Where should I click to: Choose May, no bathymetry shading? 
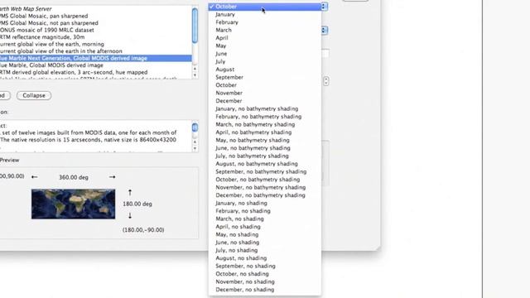(x=265, y=140)
